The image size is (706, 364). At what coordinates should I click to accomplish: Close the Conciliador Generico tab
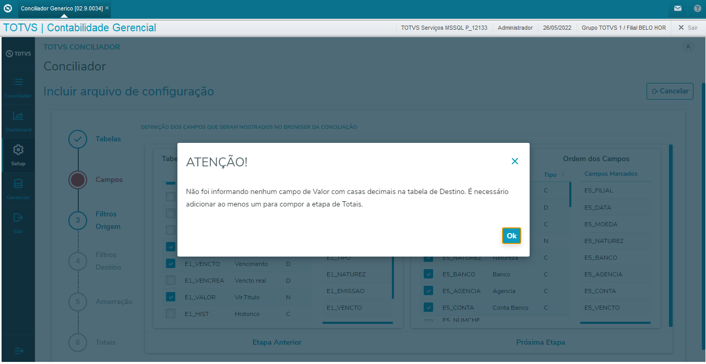[107, 8]
